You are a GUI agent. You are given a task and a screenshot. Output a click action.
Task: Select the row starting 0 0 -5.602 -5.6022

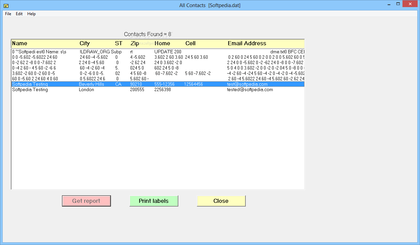click(158, 57)
